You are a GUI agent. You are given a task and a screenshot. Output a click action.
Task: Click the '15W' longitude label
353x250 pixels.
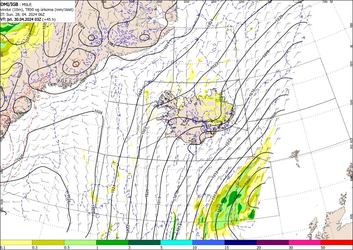[214, 2]
